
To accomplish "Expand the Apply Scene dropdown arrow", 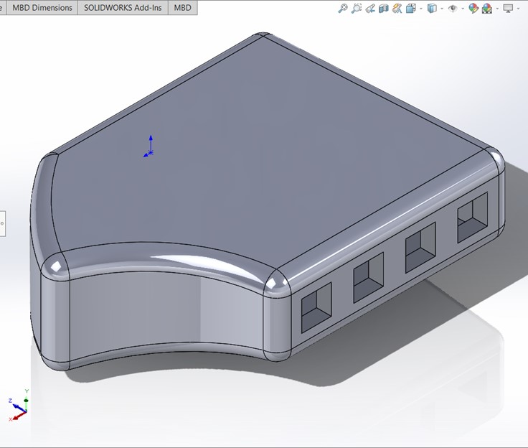I will (497, 9).
